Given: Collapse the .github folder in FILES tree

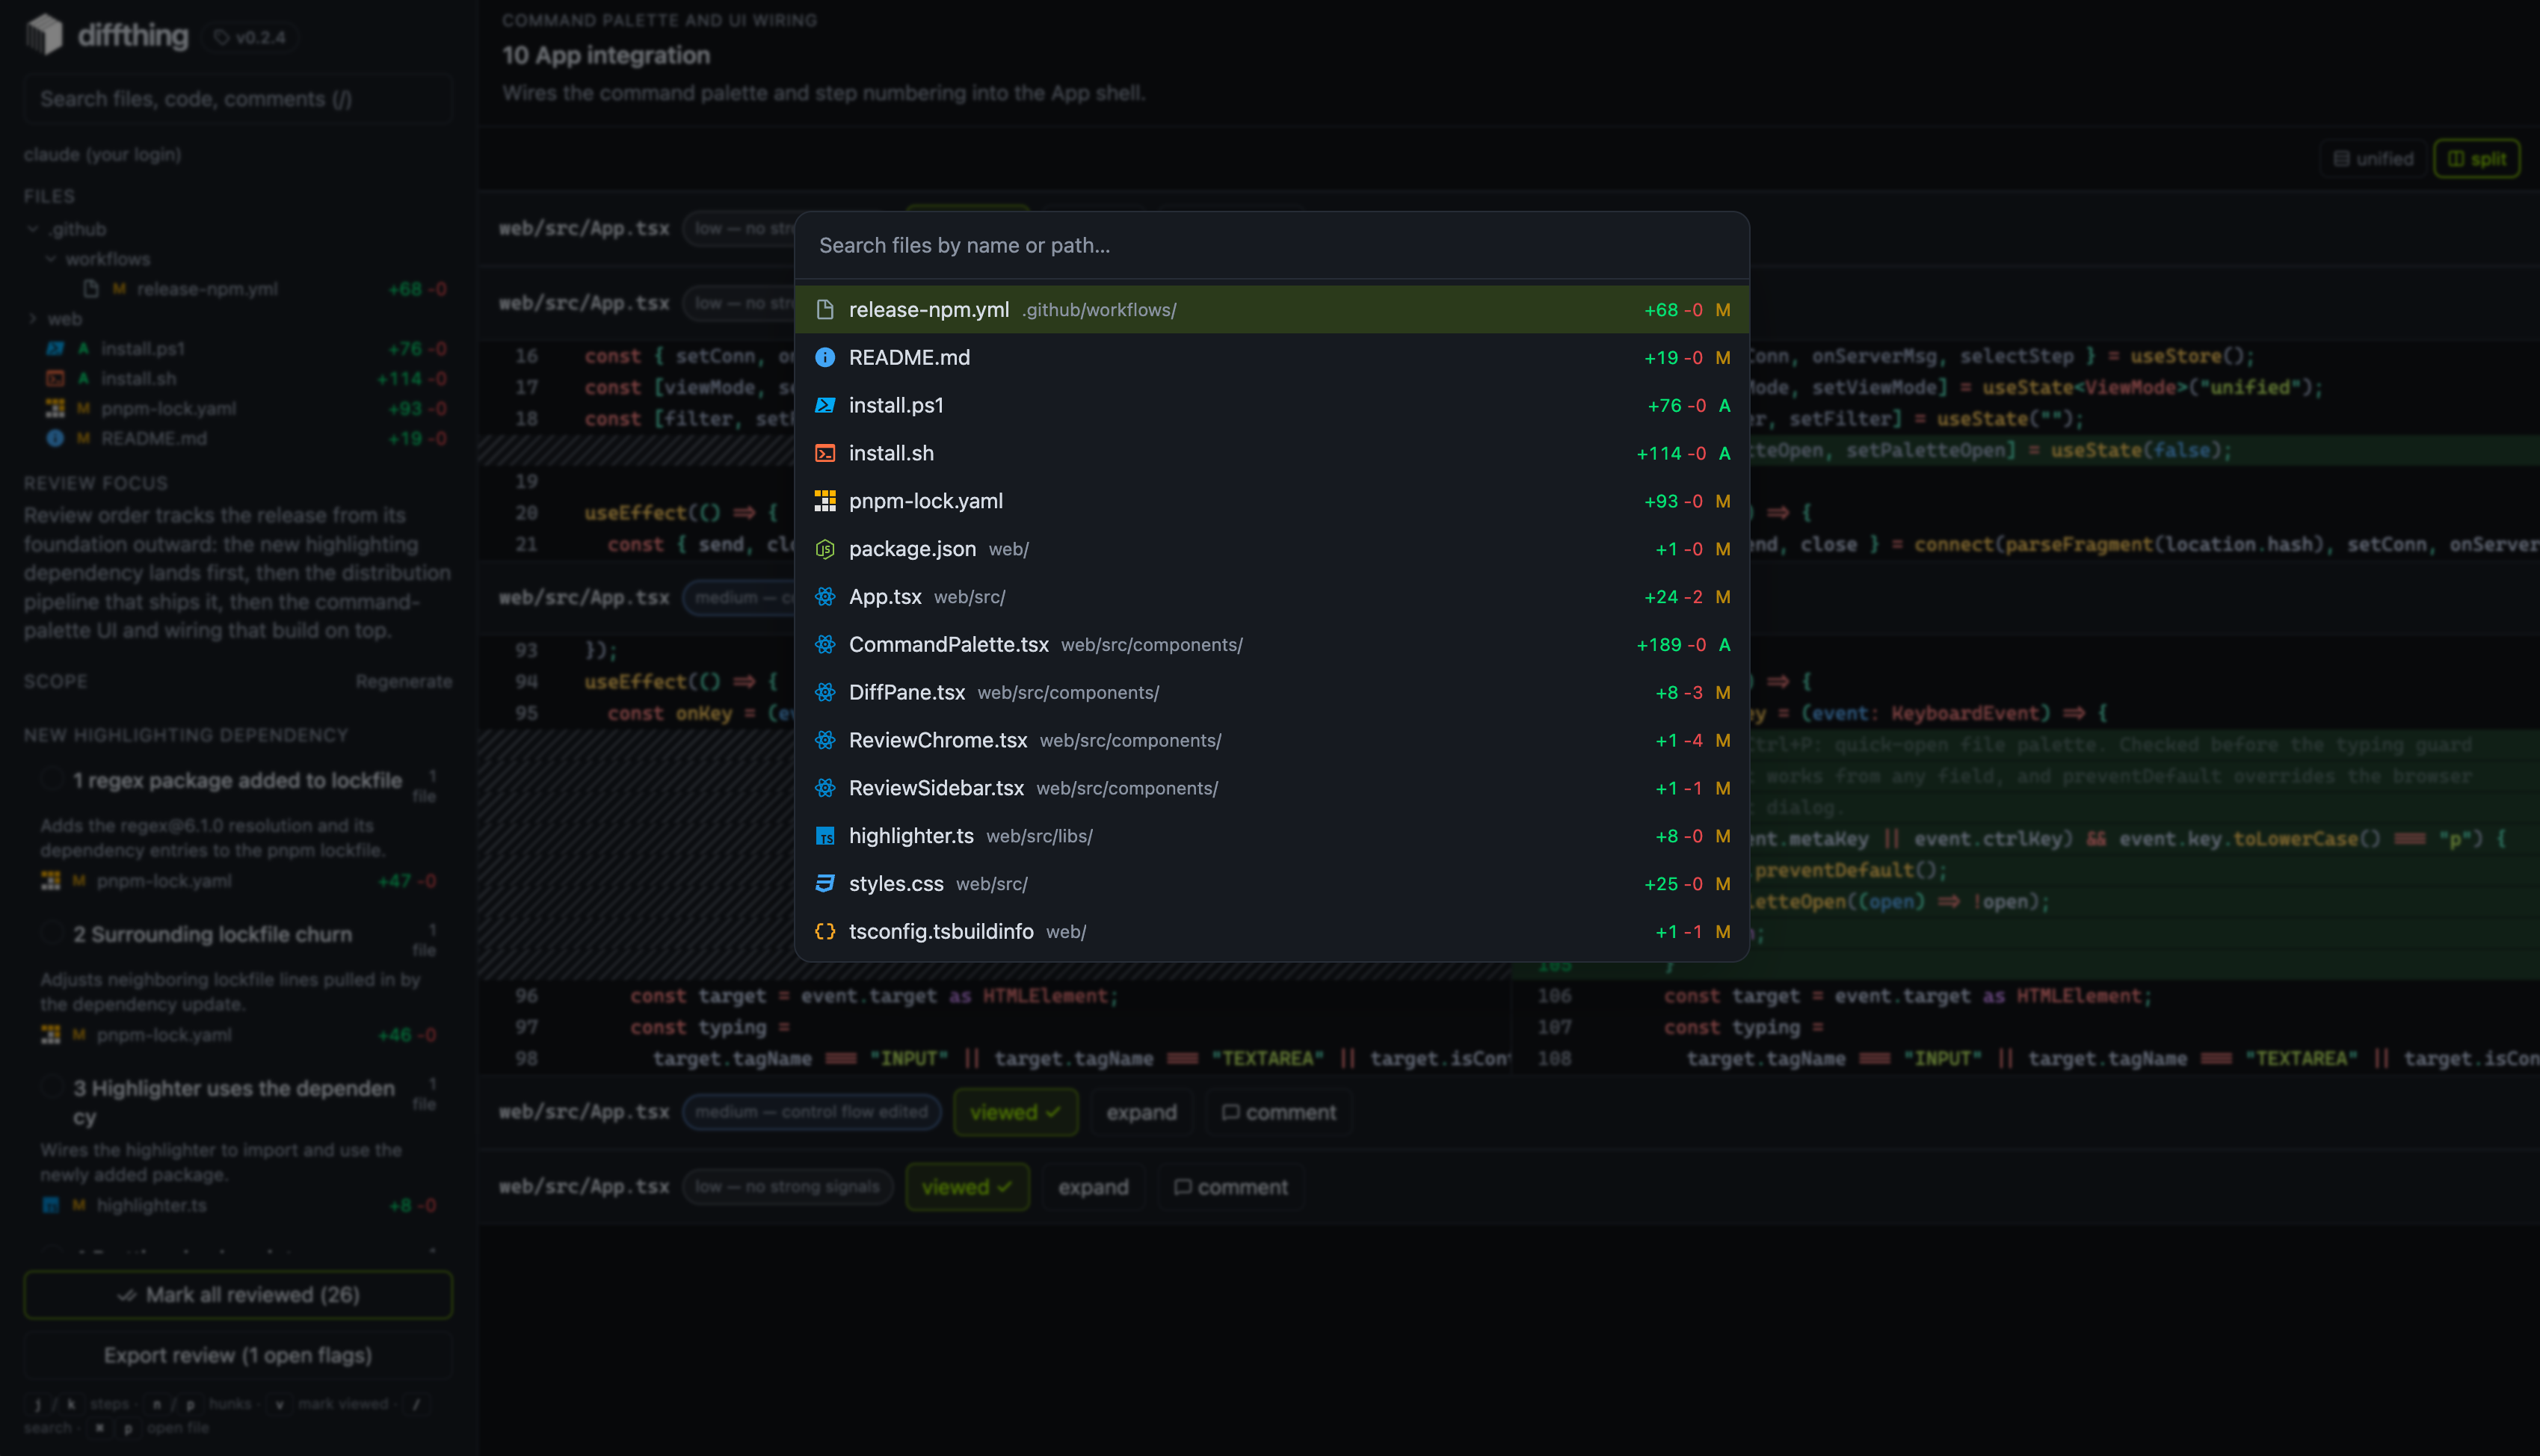Looking at the screenshot, I should (33, 229).
